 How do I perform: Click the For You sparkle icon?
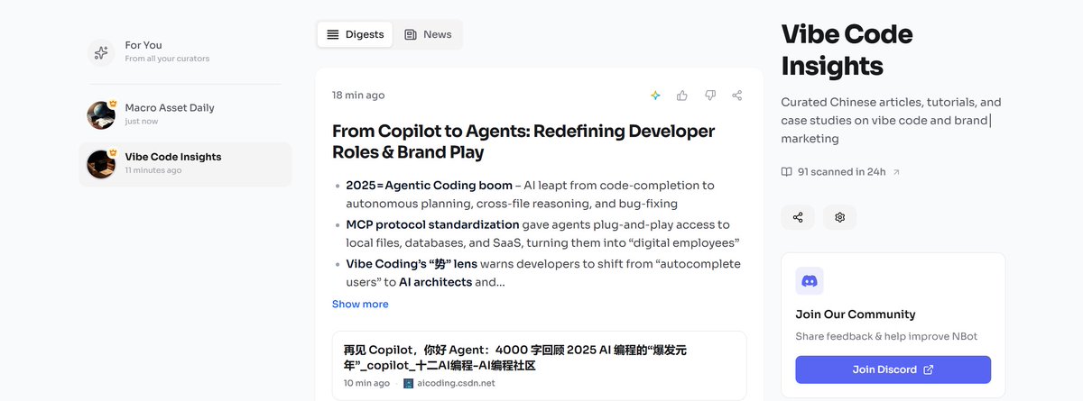click(101, 52)
